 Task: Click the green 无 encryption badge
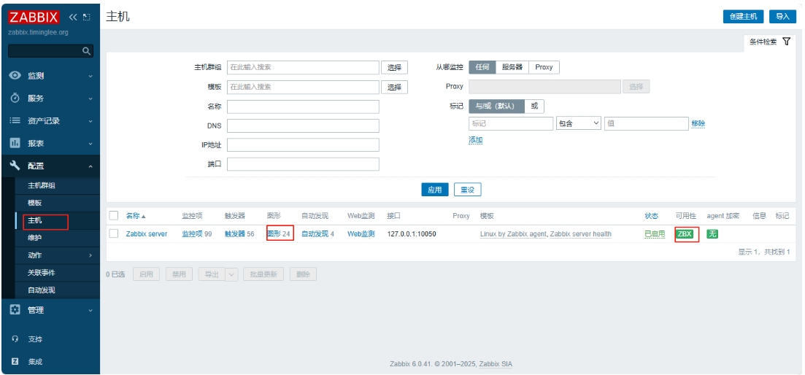712,234
